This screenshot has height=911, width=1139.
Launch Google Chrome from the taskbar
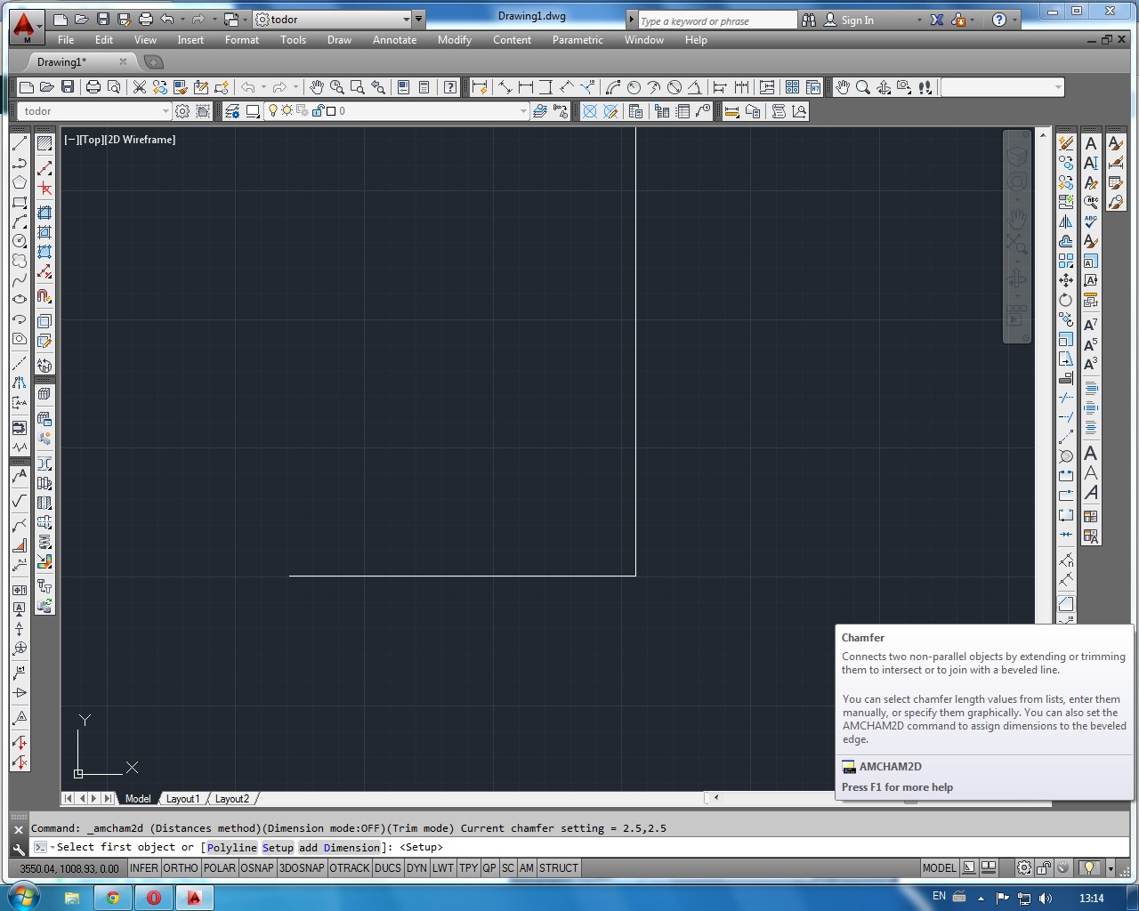point(113,898)
